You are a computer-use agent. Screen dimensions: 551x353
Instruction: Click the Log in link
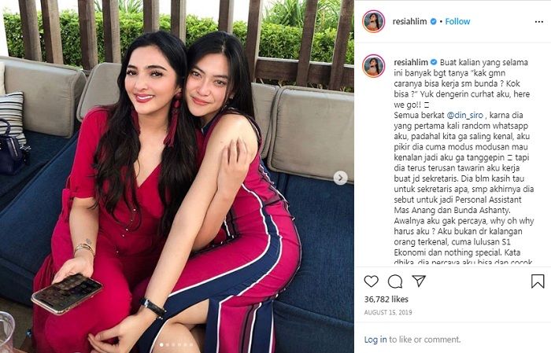[375, 340]
